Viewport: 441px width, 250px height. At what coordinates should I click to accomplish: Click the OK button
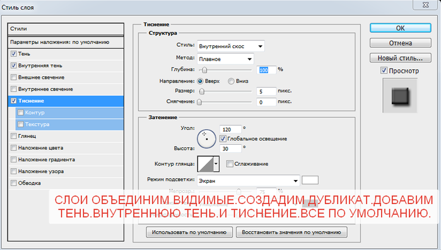tap(400, 28)
